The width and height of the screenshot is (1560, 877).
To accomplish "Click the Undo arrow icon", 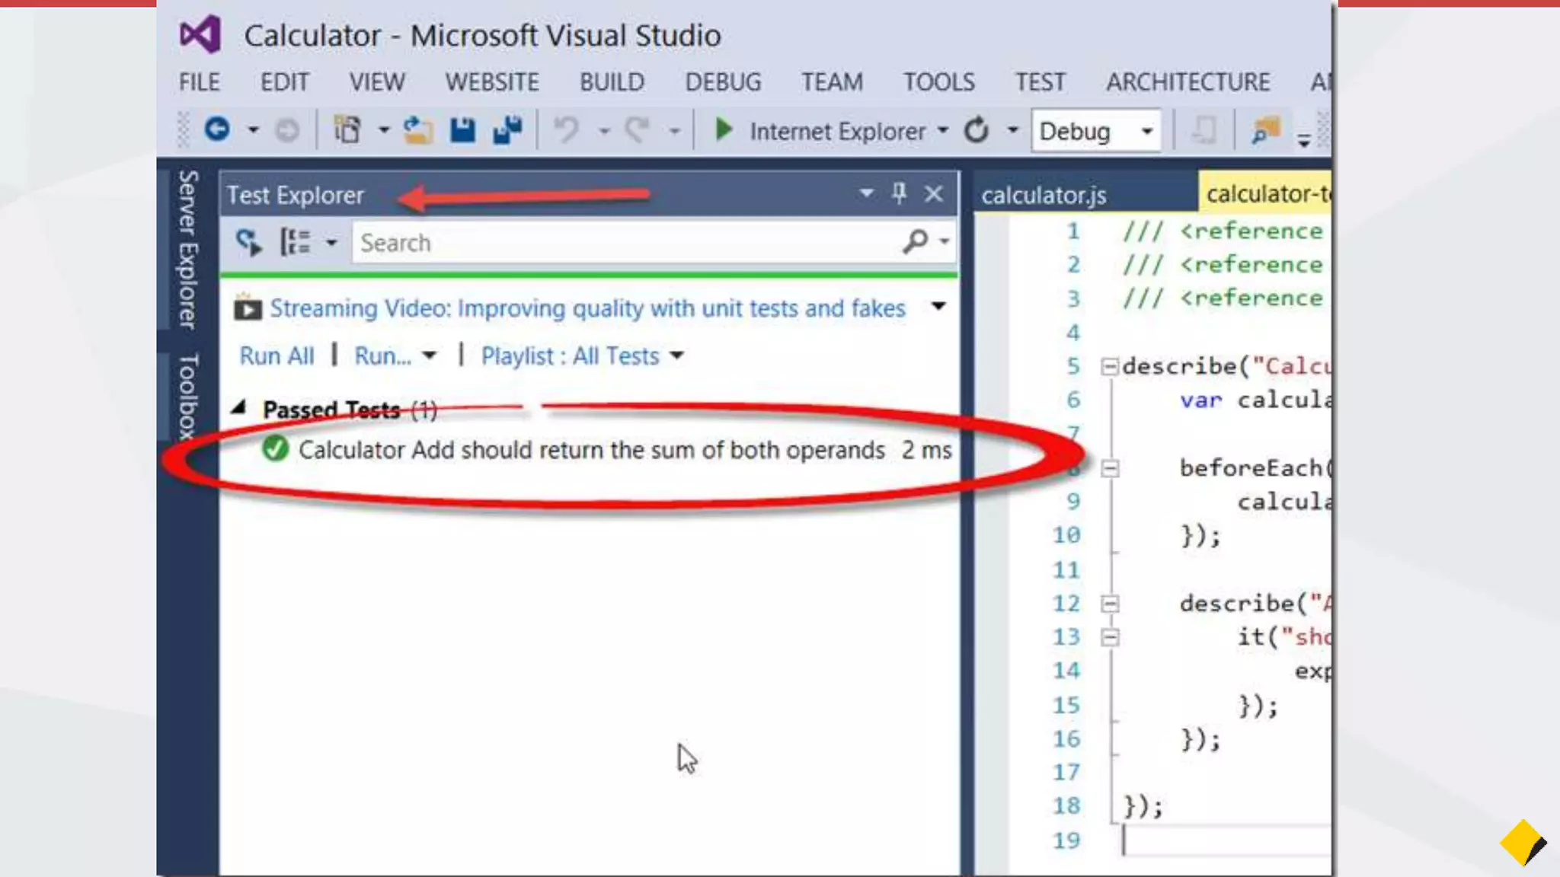I will 566,130.
